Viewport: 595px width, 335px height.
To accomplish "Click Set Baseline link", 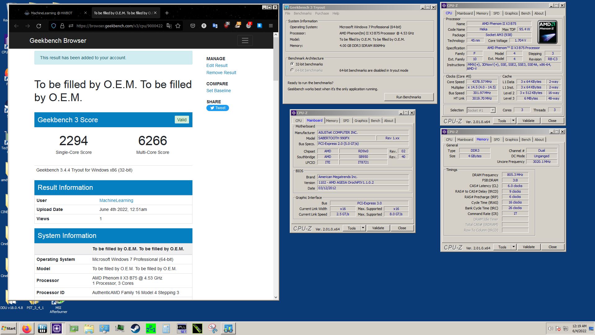I will coord(218,91).
